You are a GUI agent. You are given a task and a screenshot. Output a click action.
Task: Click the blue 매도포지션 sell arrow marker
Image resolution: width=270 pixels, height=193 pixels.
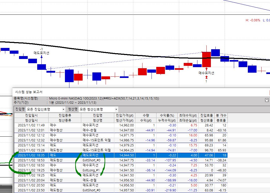click(41, 57)
